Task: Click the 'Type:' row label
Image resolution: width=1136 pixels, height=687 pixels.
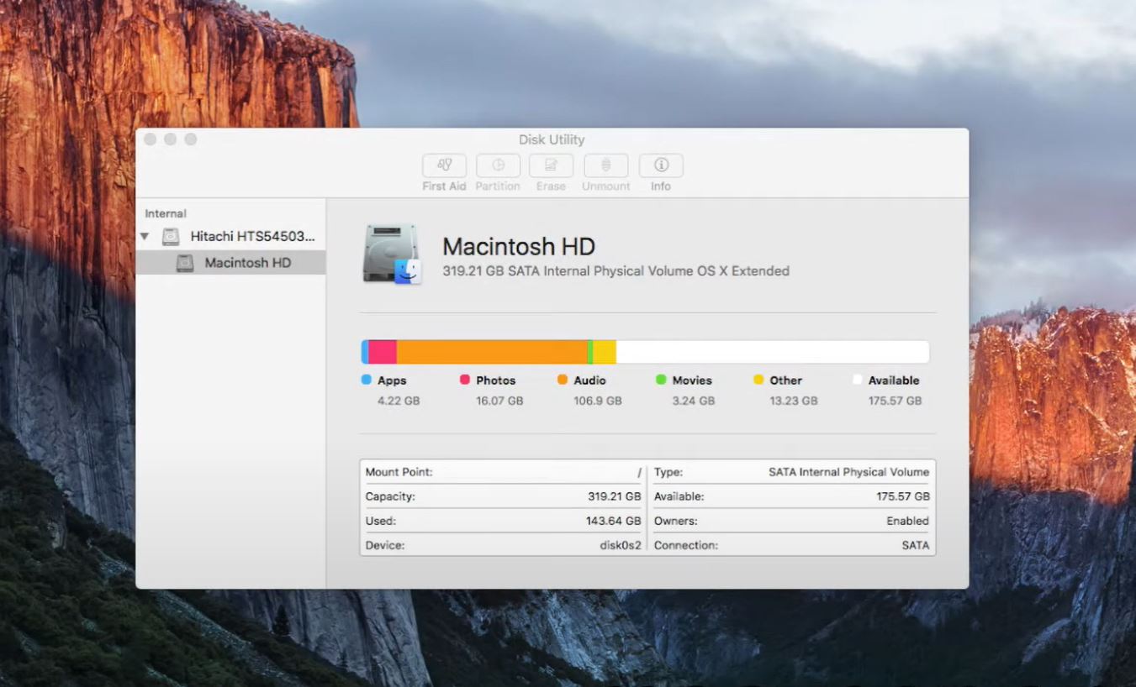Action: click(669, 472)
